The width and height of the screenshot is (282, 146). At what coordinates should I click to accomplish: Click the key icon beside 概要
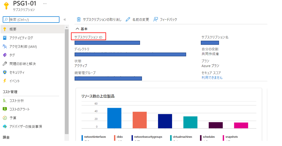5,29
